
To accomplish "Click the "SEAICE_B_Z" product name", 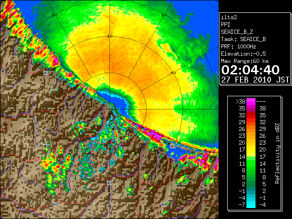I will point(237,32).
